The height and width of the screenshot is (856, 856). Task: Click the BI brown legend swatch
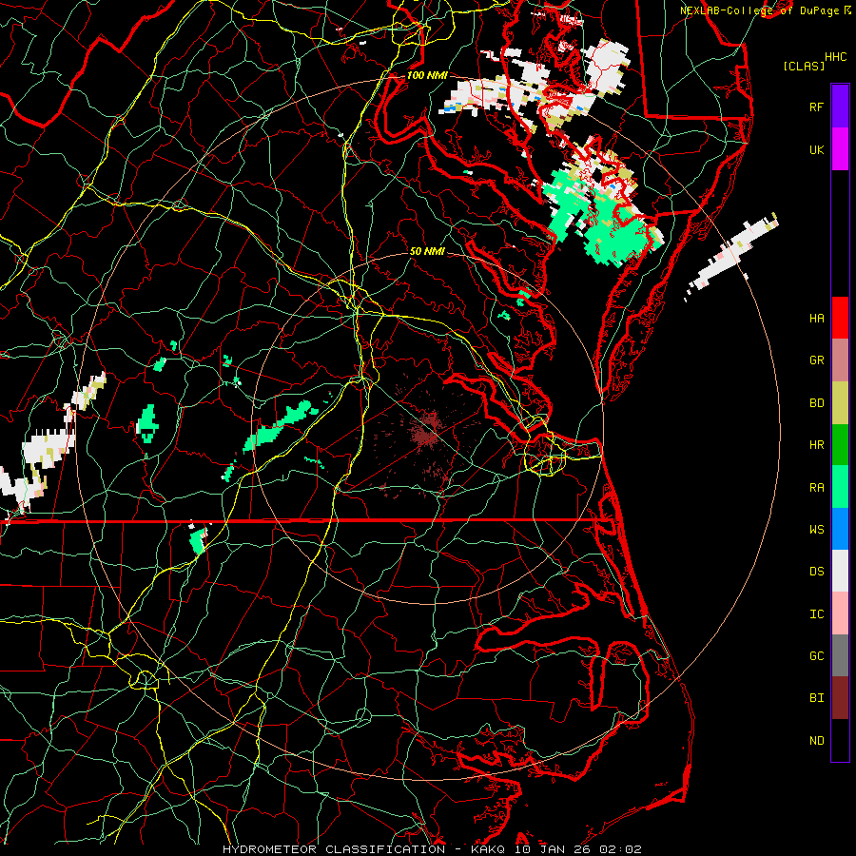(840, 698)
